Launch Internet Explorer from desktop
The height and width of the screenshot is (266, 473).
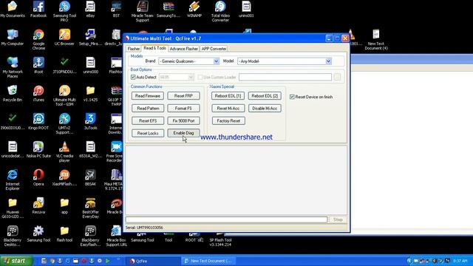click(x=13, y=180)
